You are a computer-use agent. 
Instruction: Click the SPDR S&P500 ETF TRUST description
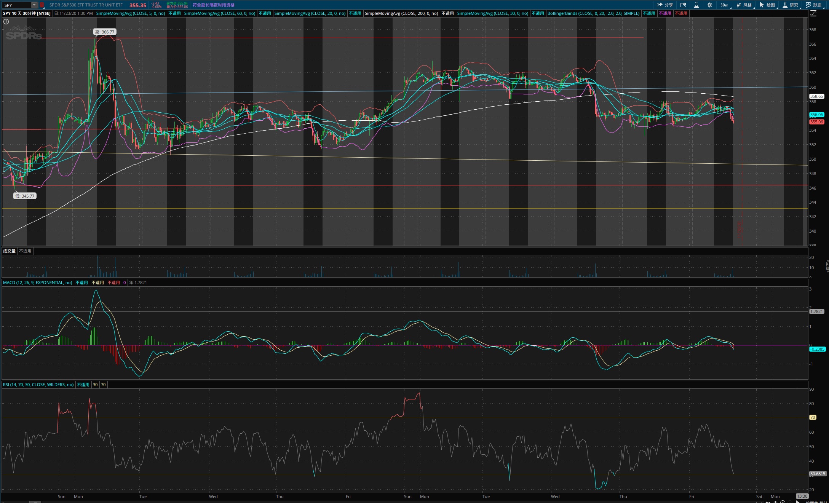coord(86,5)
